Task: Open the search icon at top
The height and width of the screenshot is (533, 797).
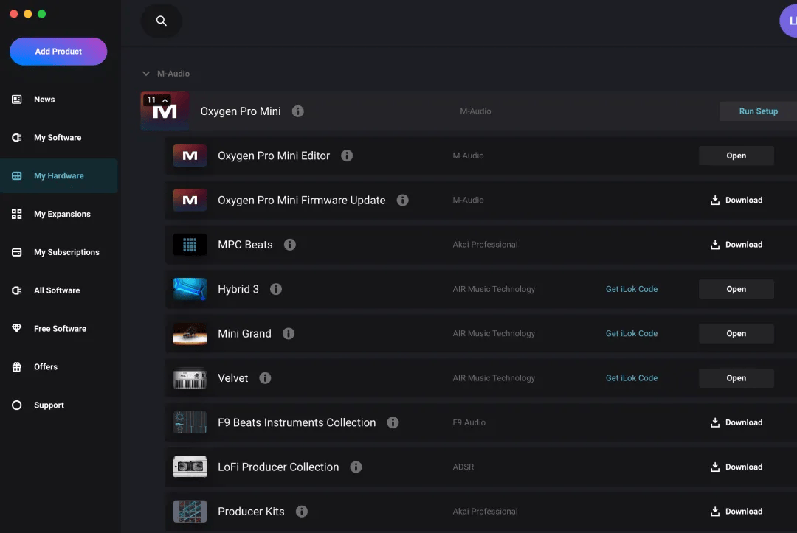Action: pos(161,21)
